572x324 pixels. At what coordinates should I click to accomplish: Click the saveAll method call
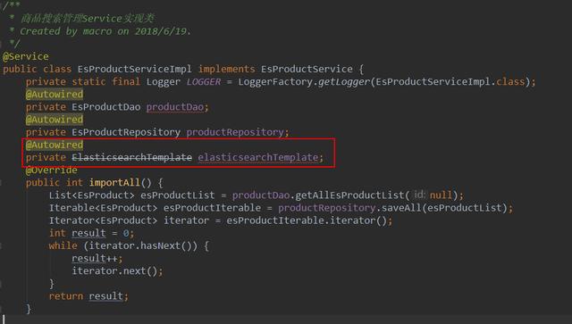pos(401,208)
